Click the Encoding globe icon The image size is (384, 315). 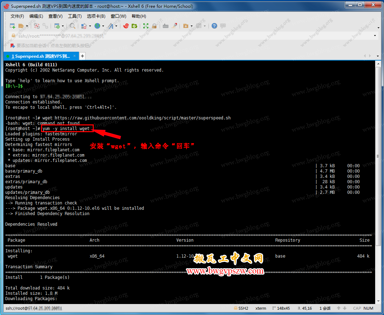tap(97, 26)
